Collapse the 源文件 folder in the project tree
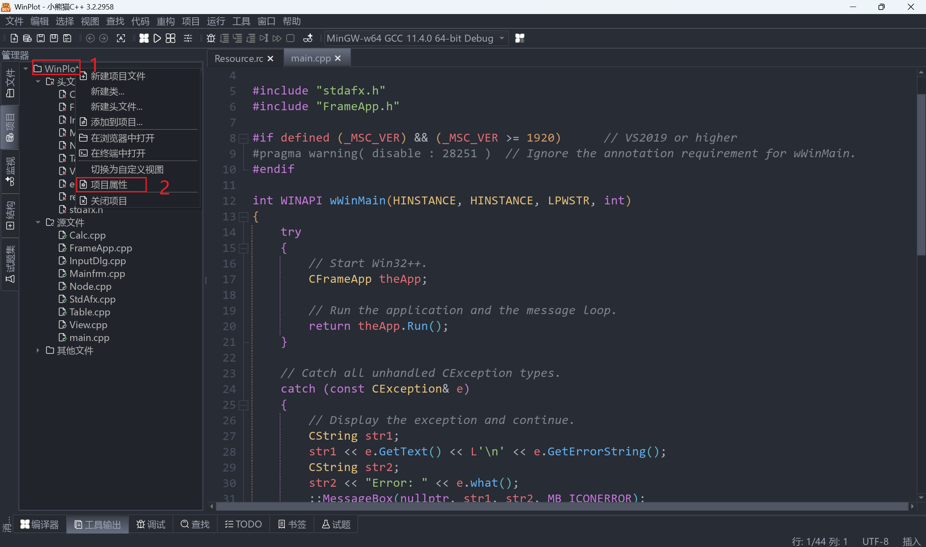 (x=38, y=222)
